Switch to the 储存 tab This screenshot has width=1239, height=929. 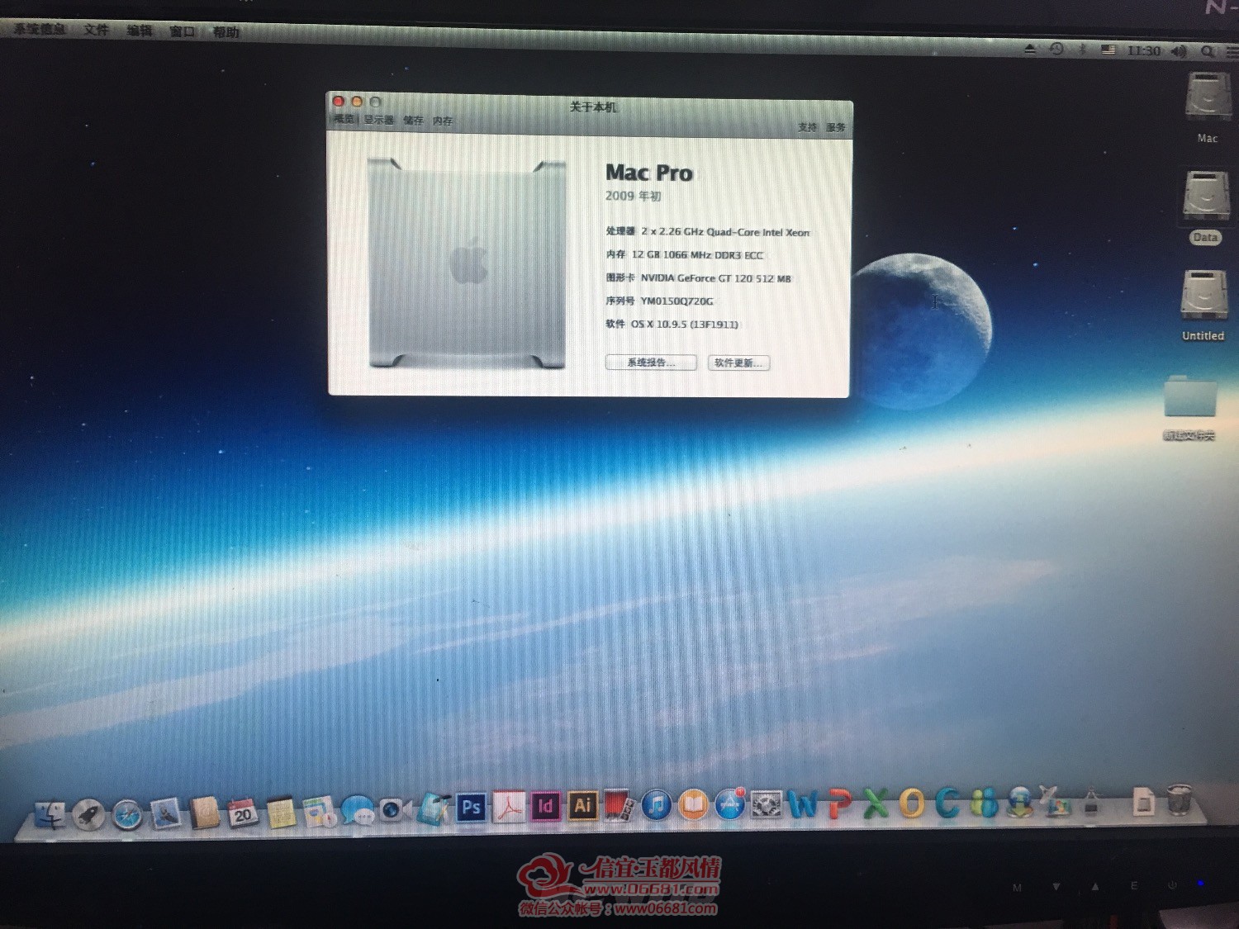[413, 121]
